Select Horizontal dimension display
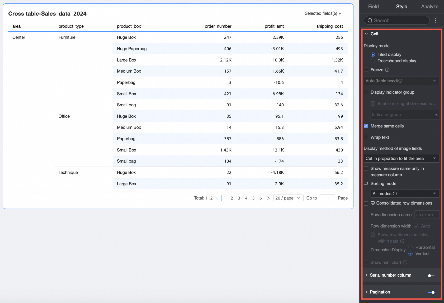The height and width of the screenshot is (303, 444). (410, 247)
